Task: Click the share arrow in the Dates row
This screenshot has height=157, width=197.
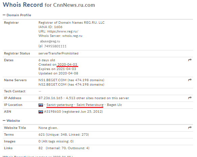Action: click(190, 60)
